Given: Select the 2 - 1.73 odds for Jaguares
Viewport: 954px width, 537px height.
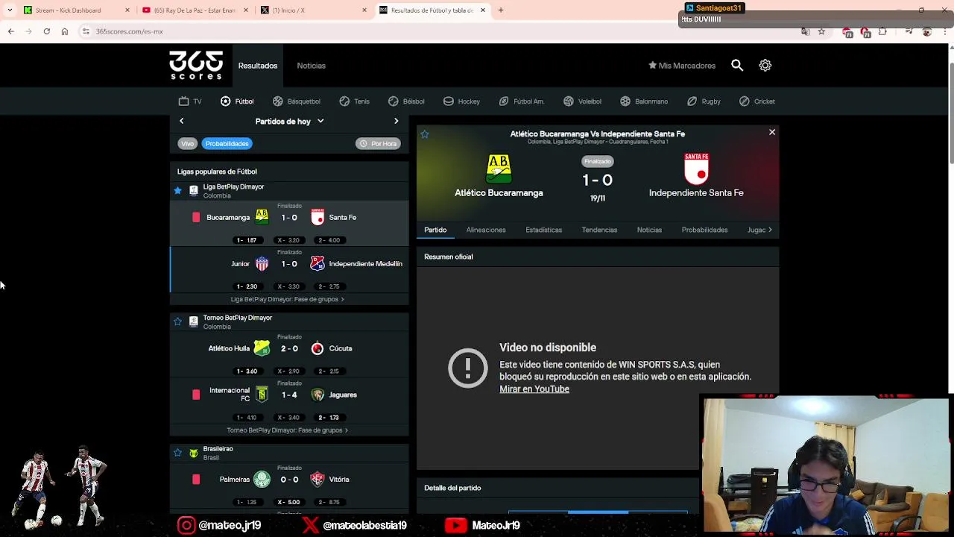Looking at the screenshot, I should click(329, 418).
